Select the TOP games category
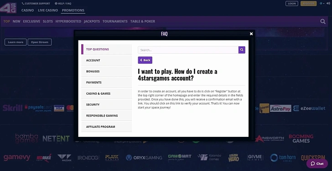The image size is (332, 171). pyautogui.click(x=6, y=21)
